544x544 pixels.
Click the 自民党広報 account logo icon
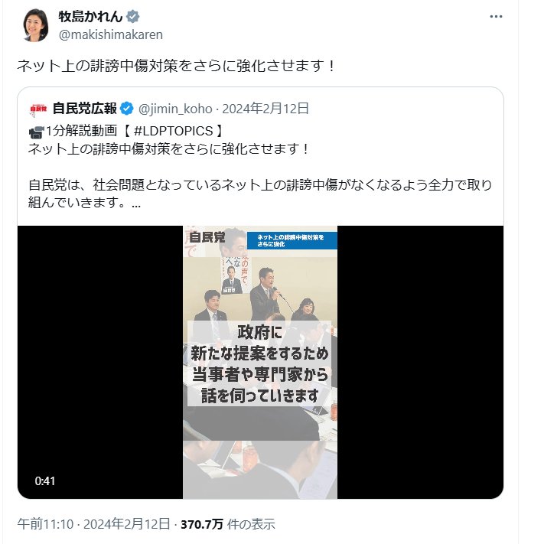point(37,109)
